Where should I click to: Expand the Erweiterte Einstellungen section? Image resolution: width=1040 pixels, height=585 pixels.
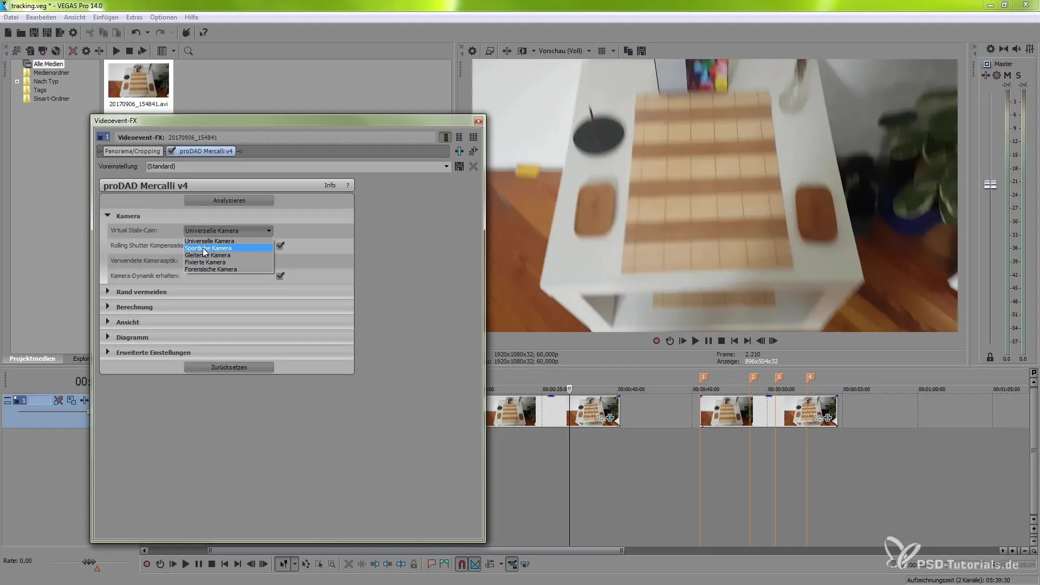[107, 352]
